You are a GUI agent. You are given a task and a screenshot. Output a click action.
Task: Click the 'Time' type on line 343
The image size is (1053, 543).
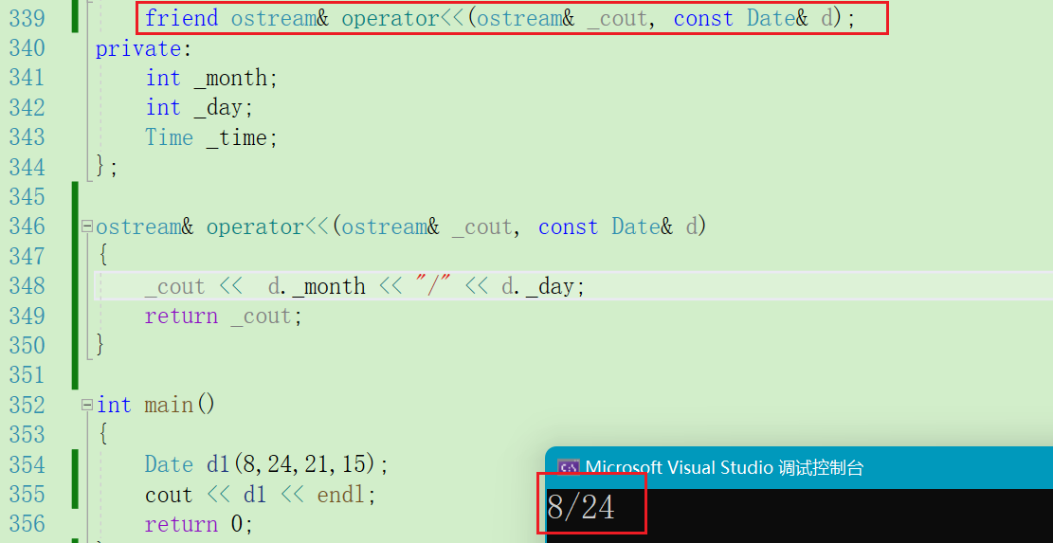pos(170,137)
